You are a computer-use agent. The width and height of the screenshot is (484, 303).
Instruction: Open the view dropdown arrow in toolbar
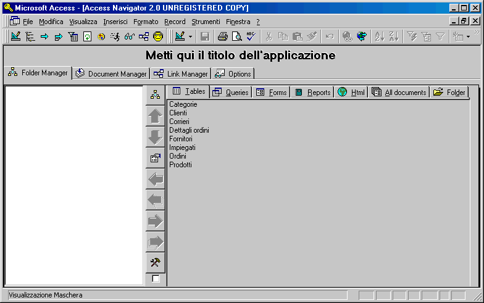tap(190, 37)
